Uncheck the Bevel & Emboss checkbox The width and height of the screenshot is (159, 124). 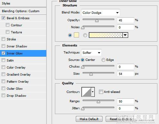[3, 18]
